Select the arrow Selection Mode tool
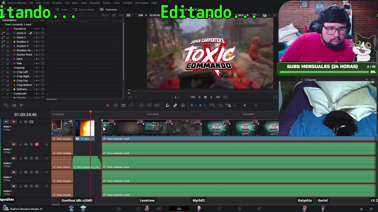 coord(108,105)
